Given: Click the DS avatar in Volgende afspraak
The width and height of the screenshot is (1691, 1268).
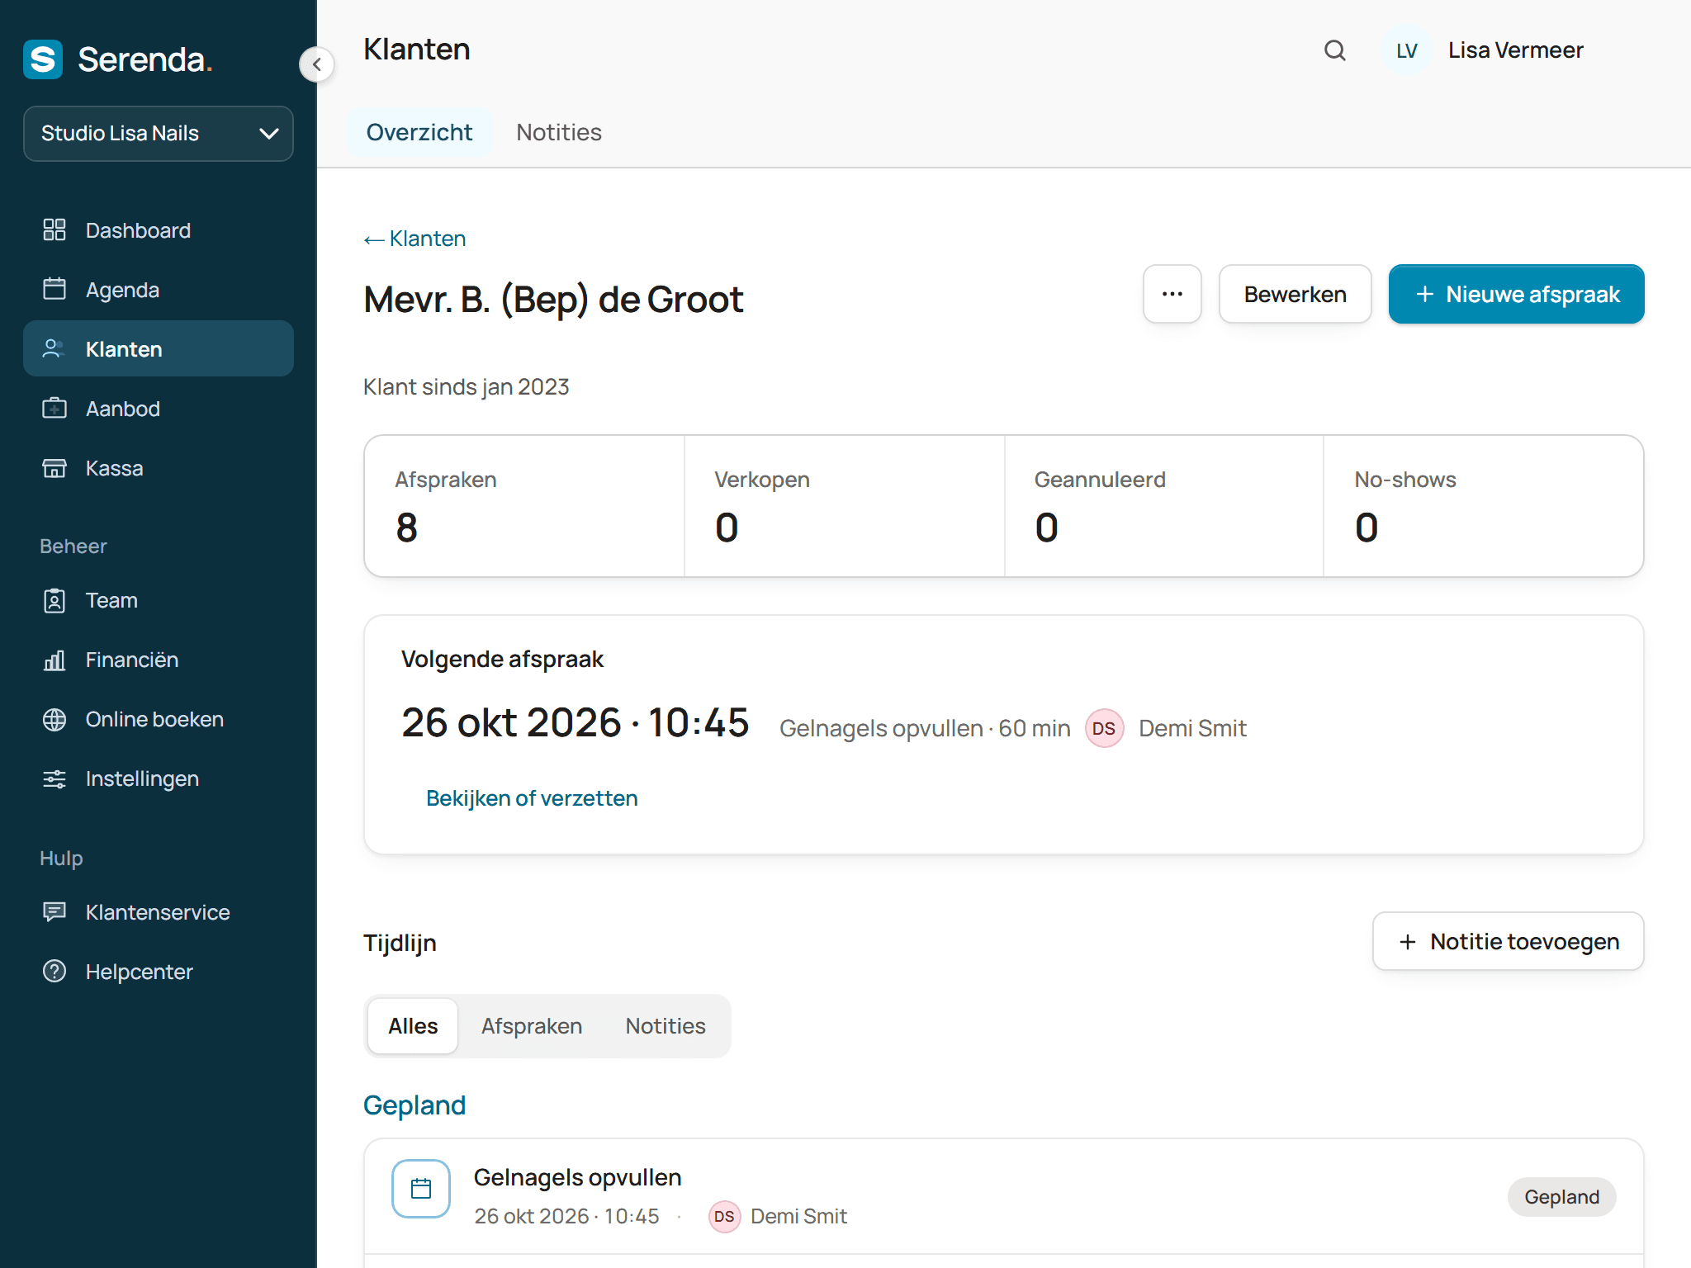Looking at the screenshot, I should (1105, 728).
